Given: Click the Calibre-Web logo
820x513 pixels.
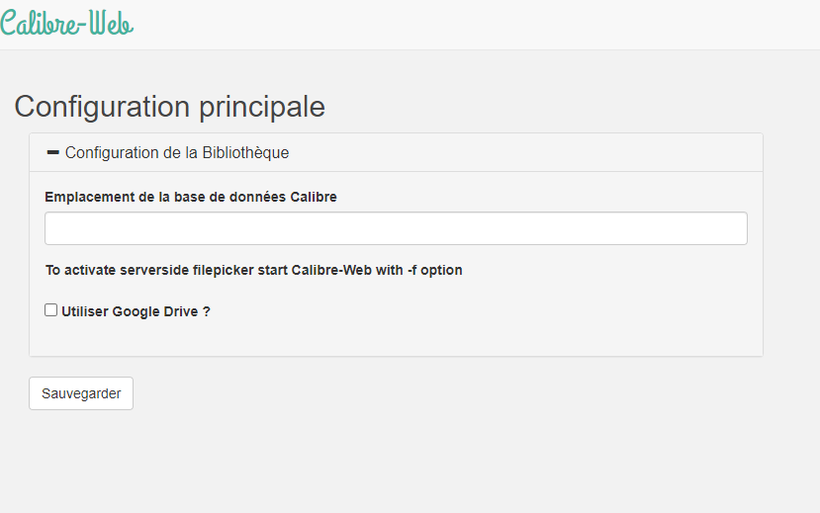Looking at the screenshot, I should click(x=66, y=23).
